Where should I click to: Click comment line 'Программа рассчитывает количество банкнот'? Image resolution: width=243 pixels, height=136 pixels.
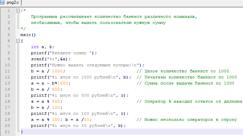(114, 17)
